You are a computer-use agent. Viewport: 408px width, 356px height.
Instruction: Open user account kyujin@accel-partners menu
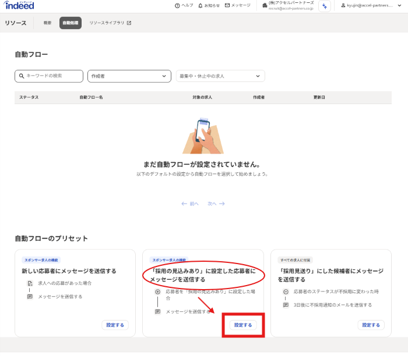pos(371,5)
